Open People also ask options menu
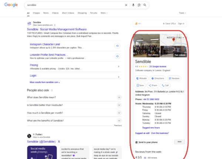The height and width of the screenshot is (159, 222). (52, 90)
